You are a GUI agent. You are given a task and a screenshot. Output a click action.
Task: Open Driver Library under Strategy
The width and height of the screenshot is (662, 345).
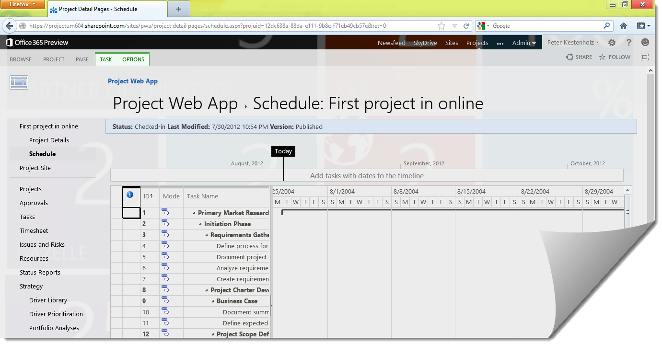coord(48,300)
